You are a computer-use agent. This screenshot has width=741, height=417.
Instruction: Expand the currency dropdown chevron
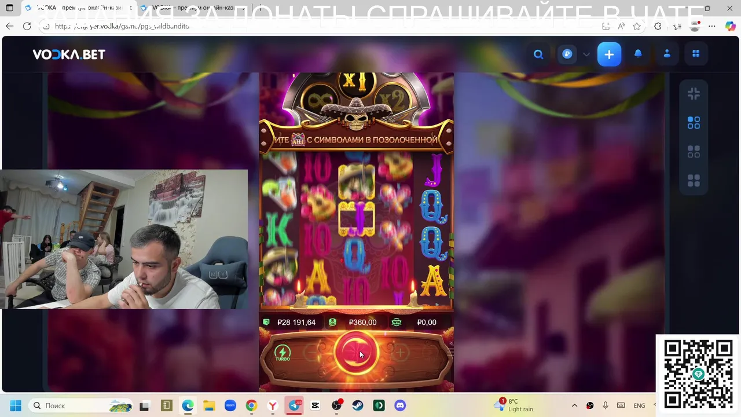pyautogui.click(x=586, y=54)
